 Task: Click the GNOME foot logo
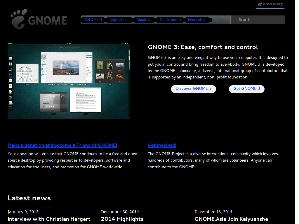18,18
